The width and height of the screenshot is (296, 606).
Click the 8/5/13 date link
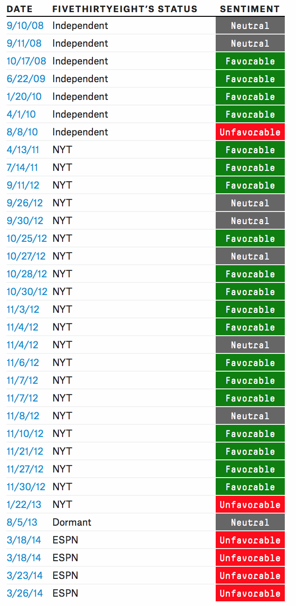21,522
